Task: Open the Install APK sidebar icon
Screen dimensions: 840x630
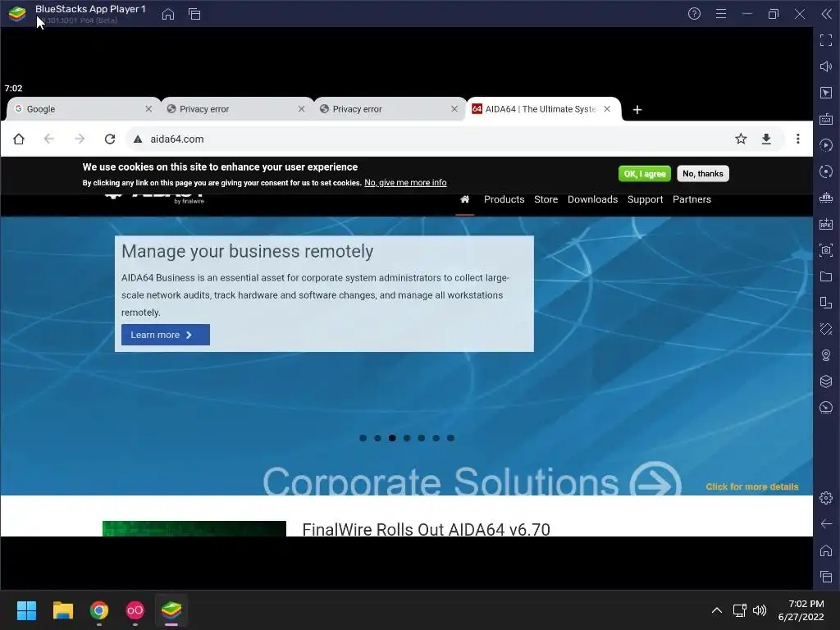Action: 826,224
